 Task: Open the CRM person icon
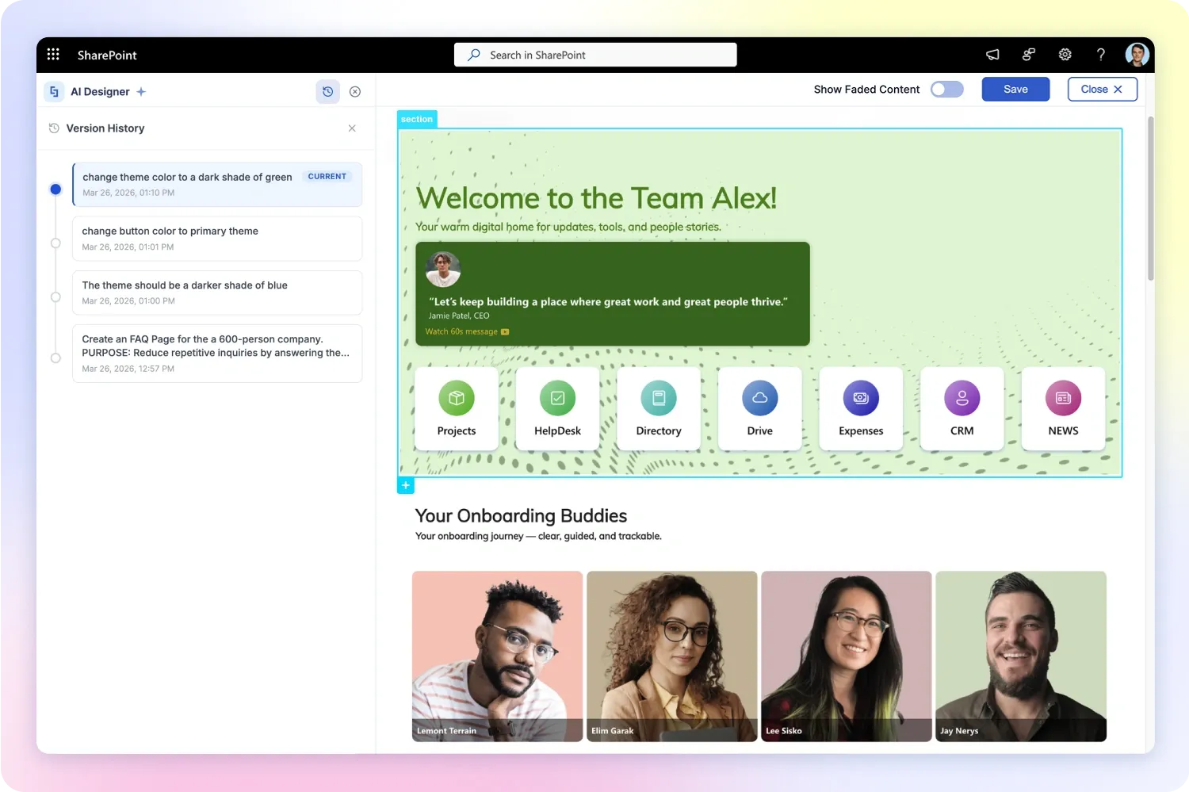962,398
